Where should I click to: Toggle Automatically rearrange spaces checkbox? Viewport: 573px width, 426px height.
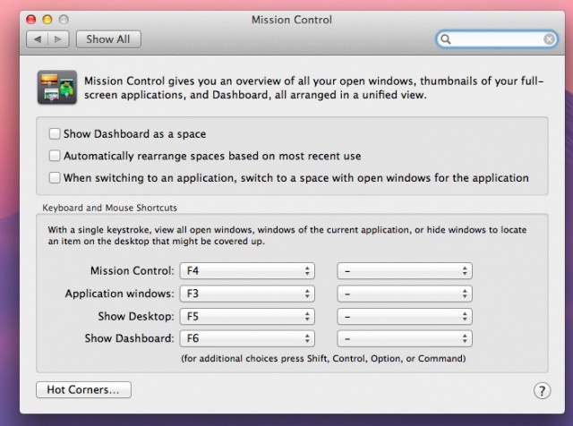55,156
